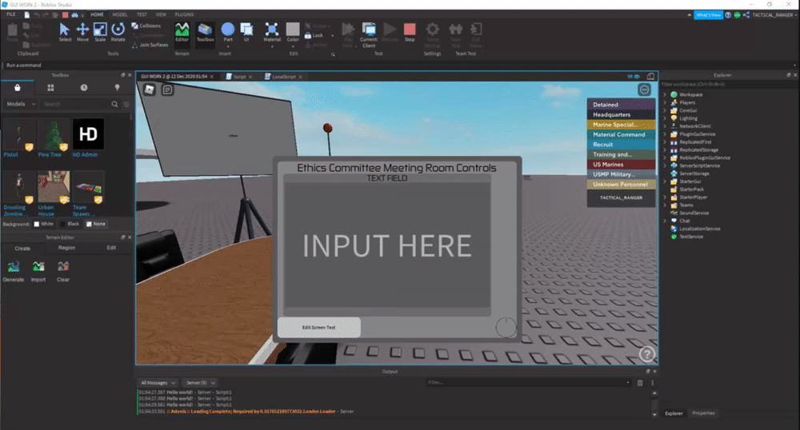Toggle UI visibility eye in viewport tab bar
800x430 pixels.
coord(633,77)
